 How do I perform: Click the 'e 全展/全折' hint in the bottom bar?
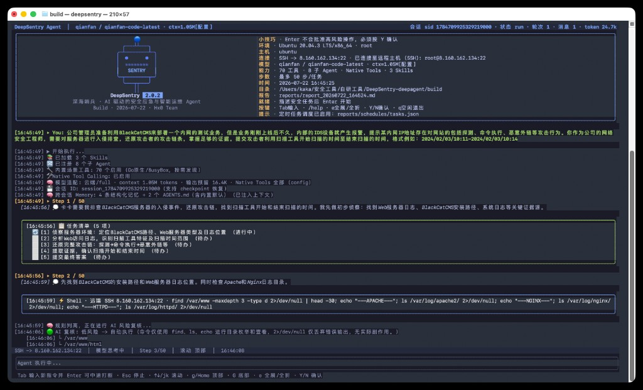coord(274,376)
